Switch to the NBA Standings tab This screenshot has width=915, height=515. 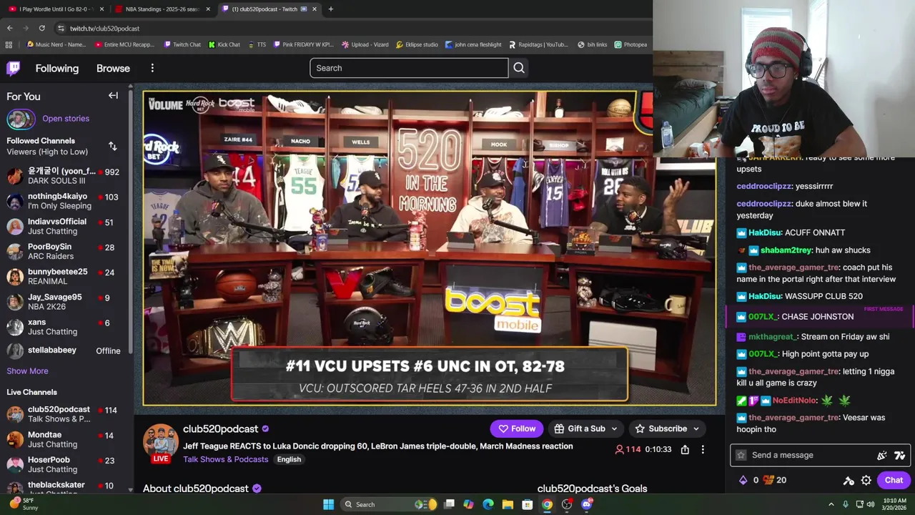pyautogui.click(x=162, y=9)
